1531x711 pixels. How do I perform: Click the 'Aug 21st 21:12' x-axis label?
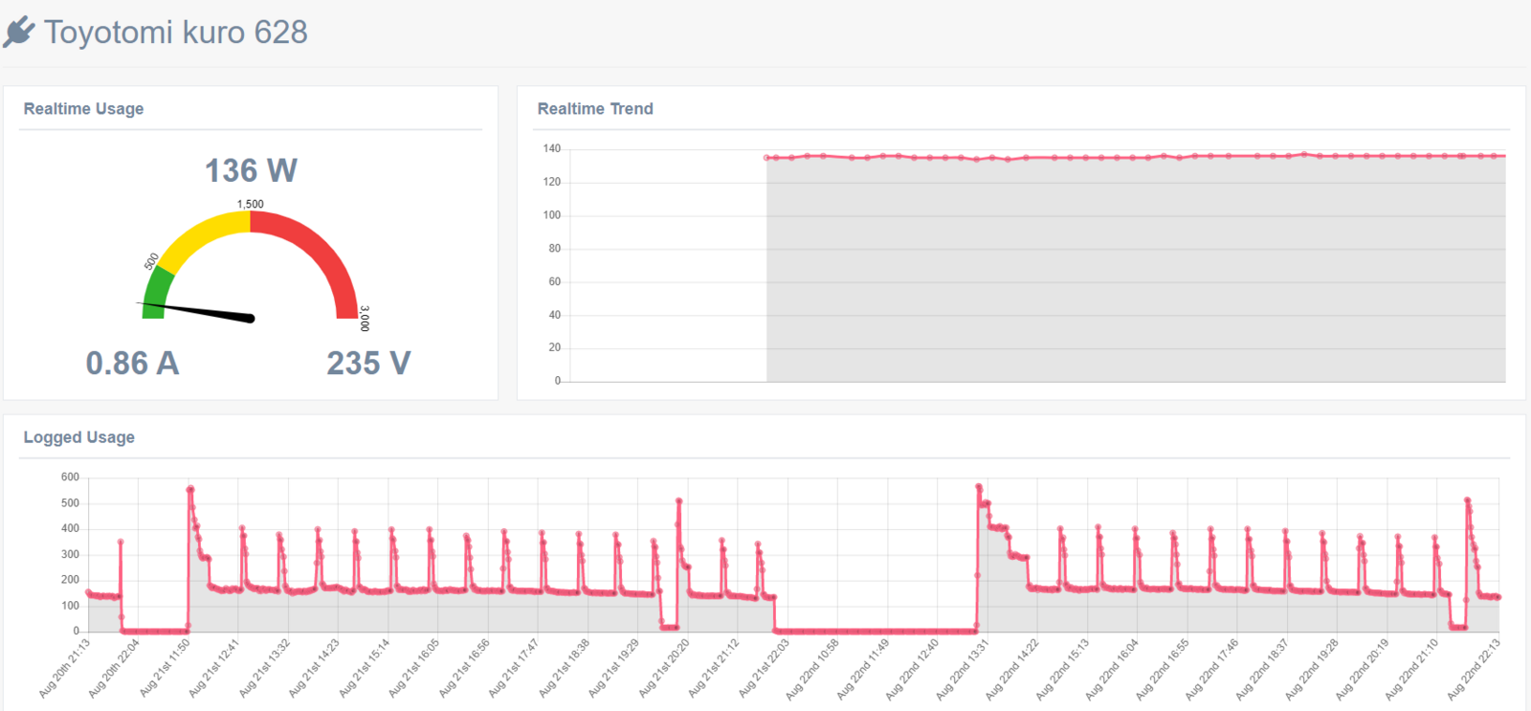(715, 668)
